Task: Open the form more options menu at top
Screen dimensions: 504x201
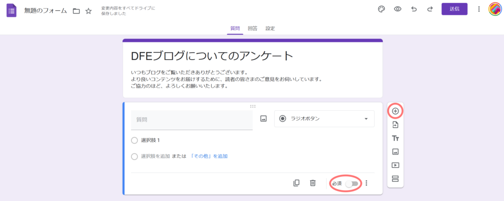Action: (479, 9)
